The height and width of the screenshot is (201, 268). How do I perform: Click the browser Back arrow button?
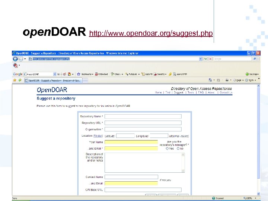coord(15,59)
